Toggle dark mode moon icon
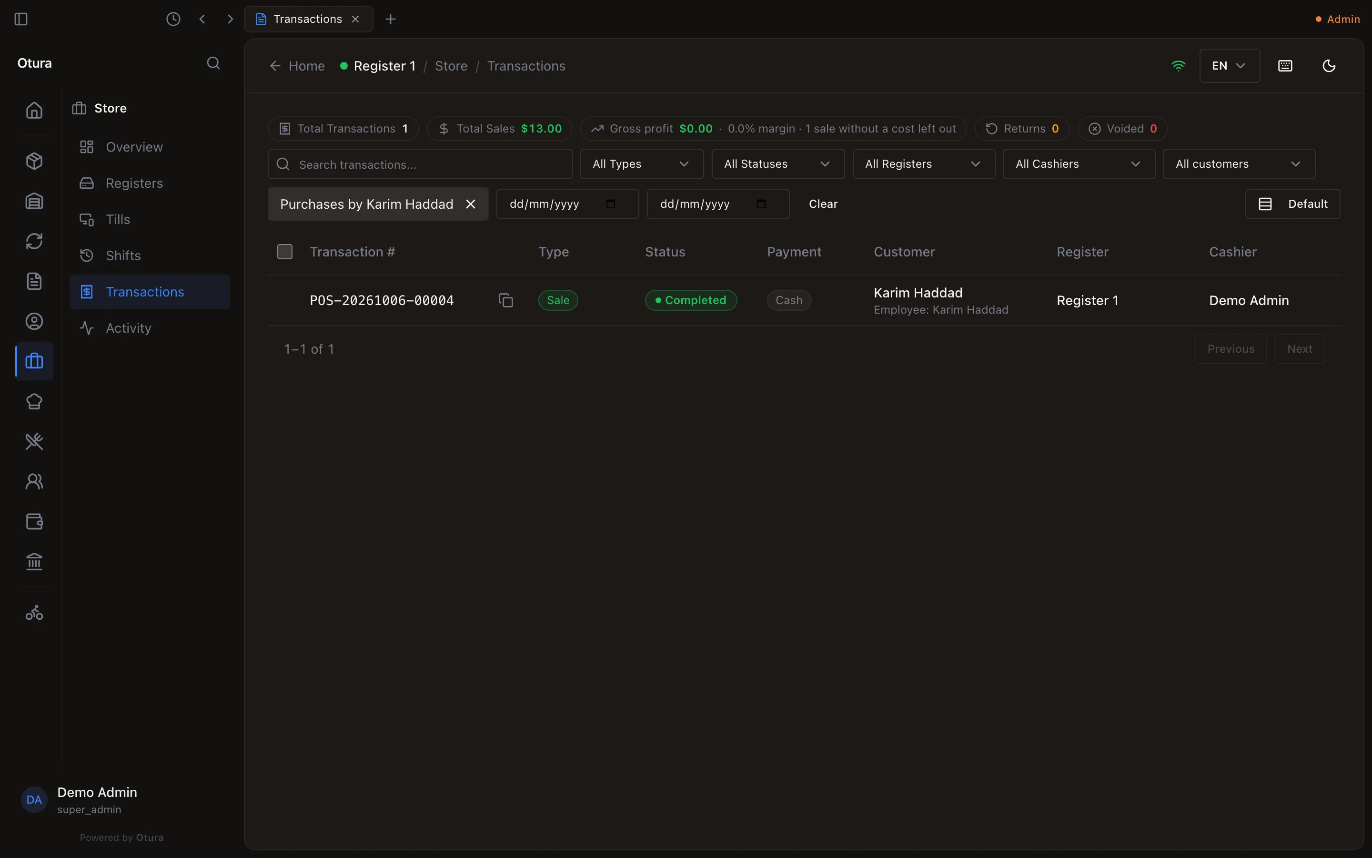1372x858 pixels. [1329, 66]
